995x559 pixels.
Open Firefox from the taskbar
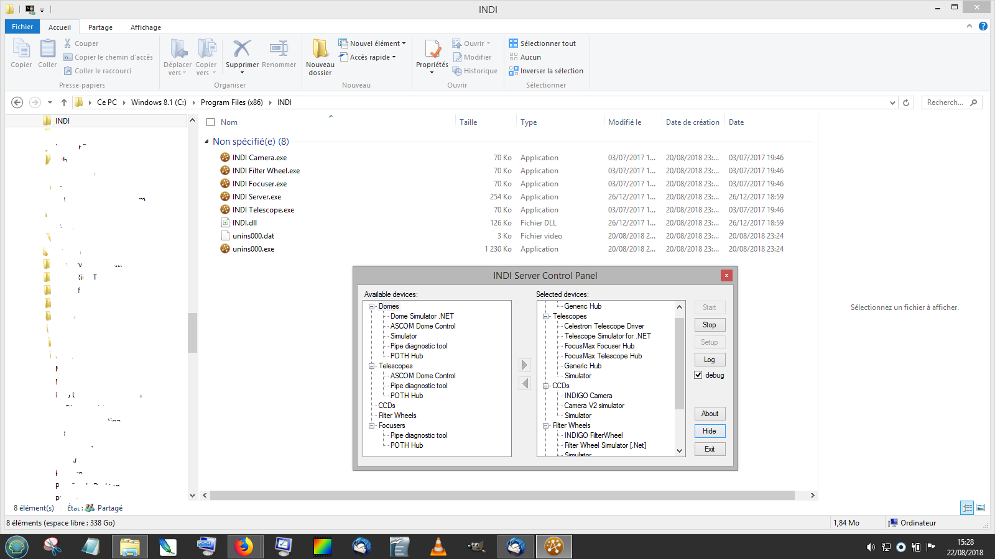click(244, 547)
